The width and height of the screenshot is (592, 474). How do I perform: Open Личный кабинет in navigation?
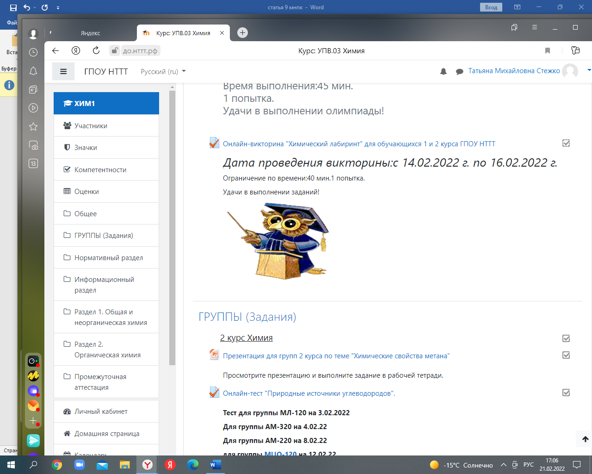click(x=106, y=411)
